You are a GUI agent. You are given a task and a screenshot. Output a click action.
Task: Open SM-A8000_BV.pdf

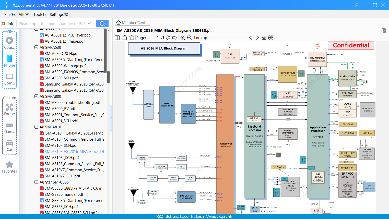coord(60,109)
